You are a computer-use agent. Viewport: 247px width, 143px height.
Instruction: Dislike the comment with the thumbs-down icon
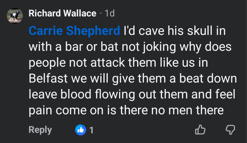[x=230, y=130]
